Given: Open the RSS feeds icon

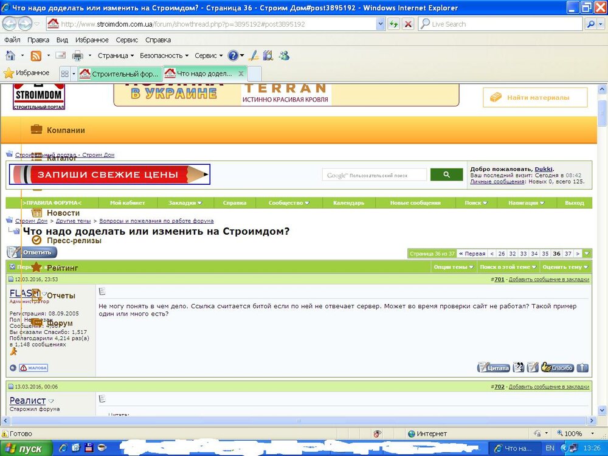Looking at the screenshot, I should [x=36, y=56].
